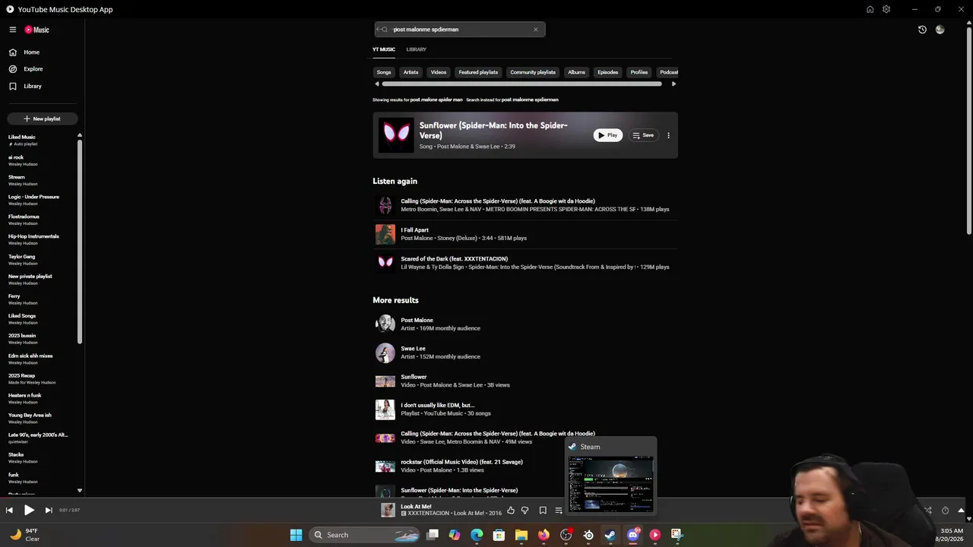Switch to the LIBRARY tab

click(416, 49)
